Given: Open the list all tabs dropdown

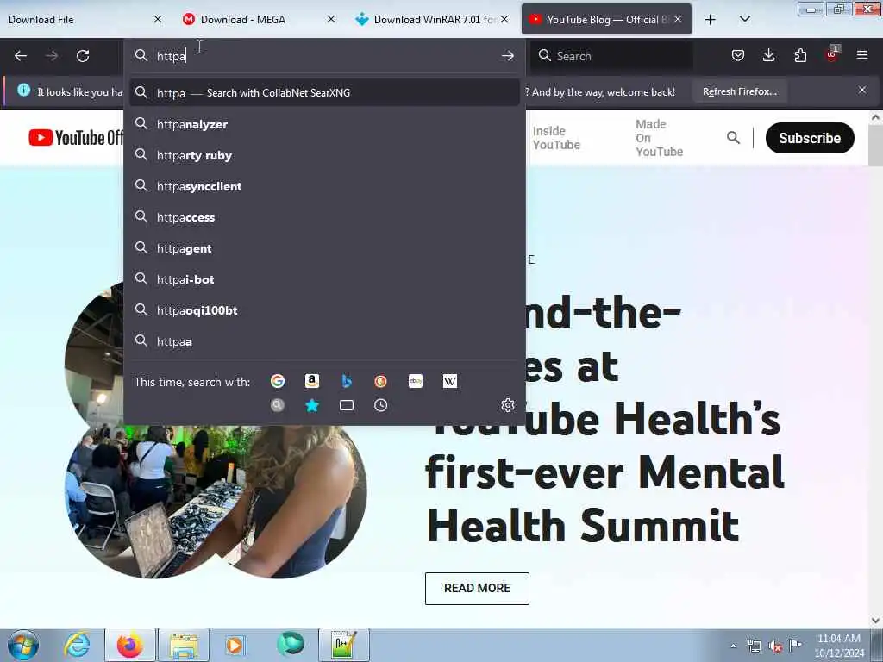Looking at the screenshot, I should (744, 20).
